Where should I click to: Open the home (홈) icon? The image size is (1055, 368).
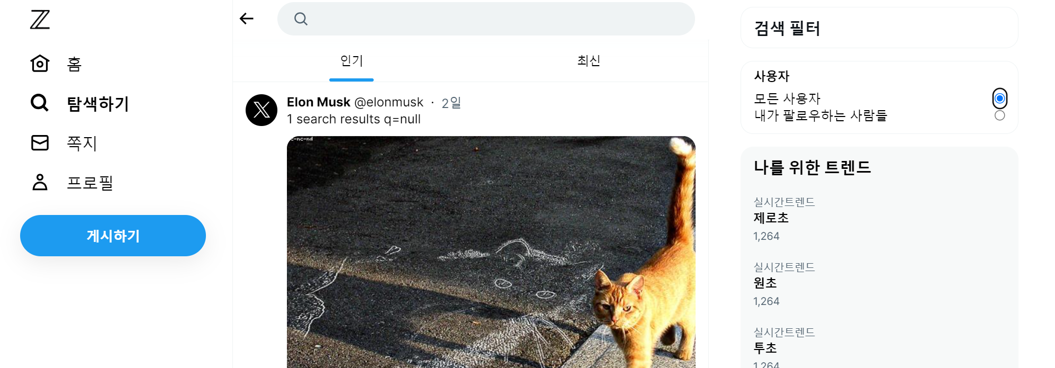pos(40,64)
